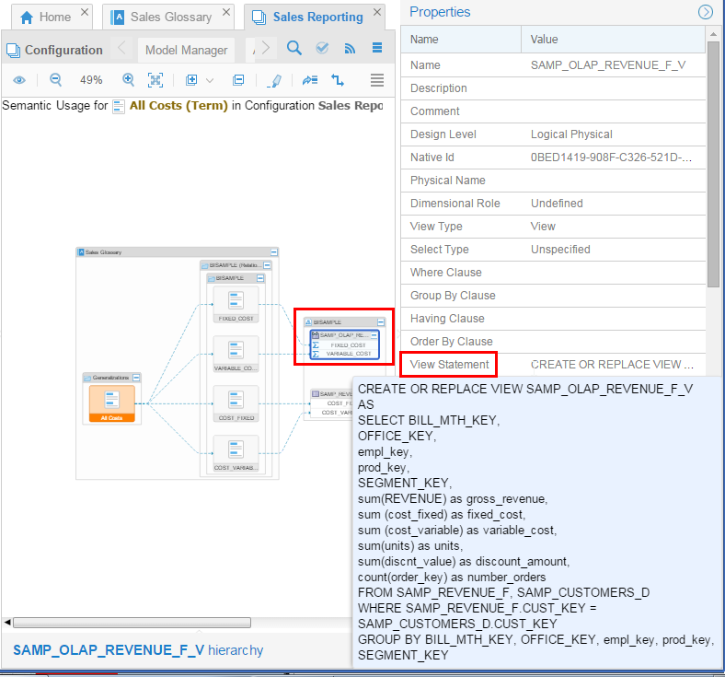
Task: Toggle the eye visibility icon in diagram toolbar
Action: tap(19, 80)
